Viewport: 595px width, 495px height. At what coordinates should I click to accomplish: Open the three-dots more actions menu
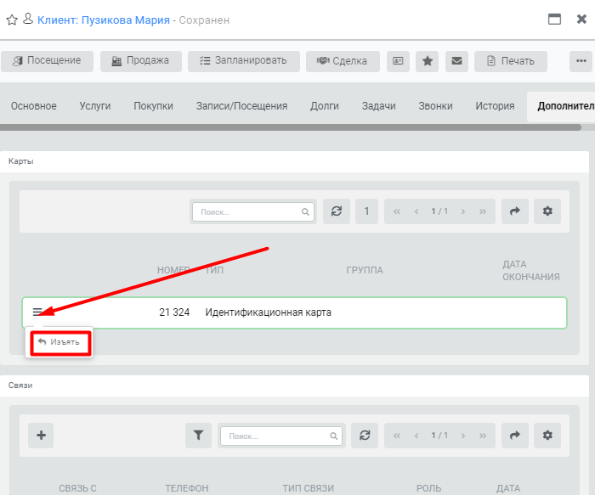pos(581,61)
